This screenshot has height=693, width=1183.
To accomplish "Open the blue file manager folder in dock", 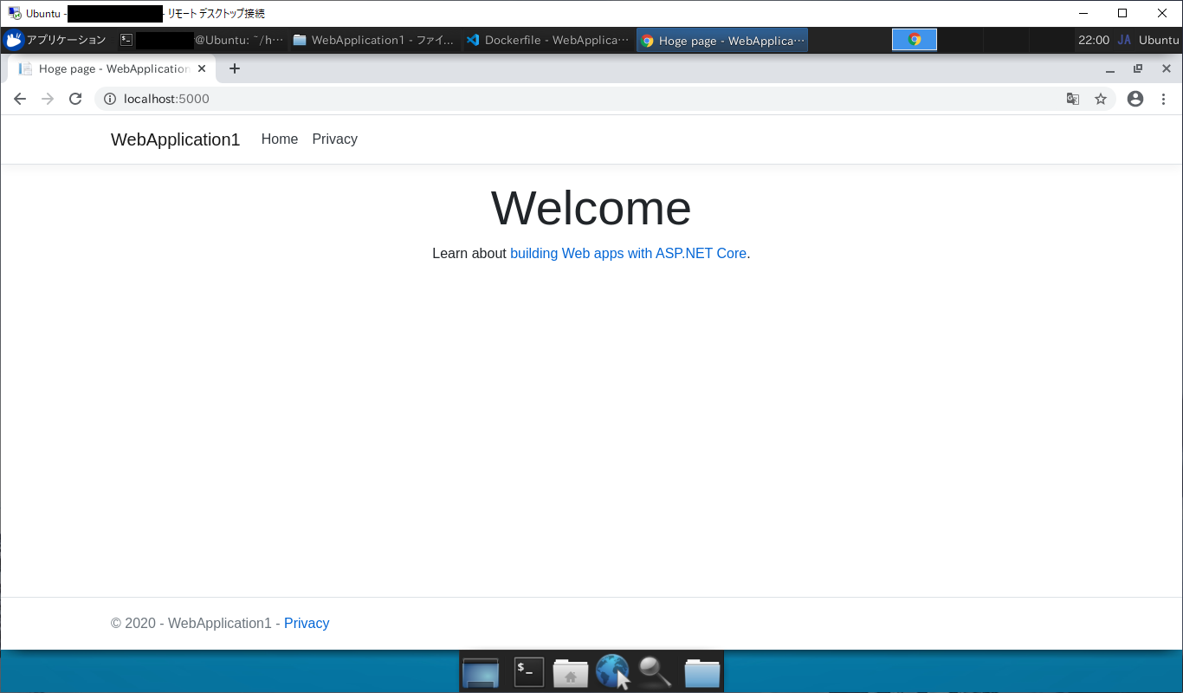I will pyautogui.click(x=701, y=671).
